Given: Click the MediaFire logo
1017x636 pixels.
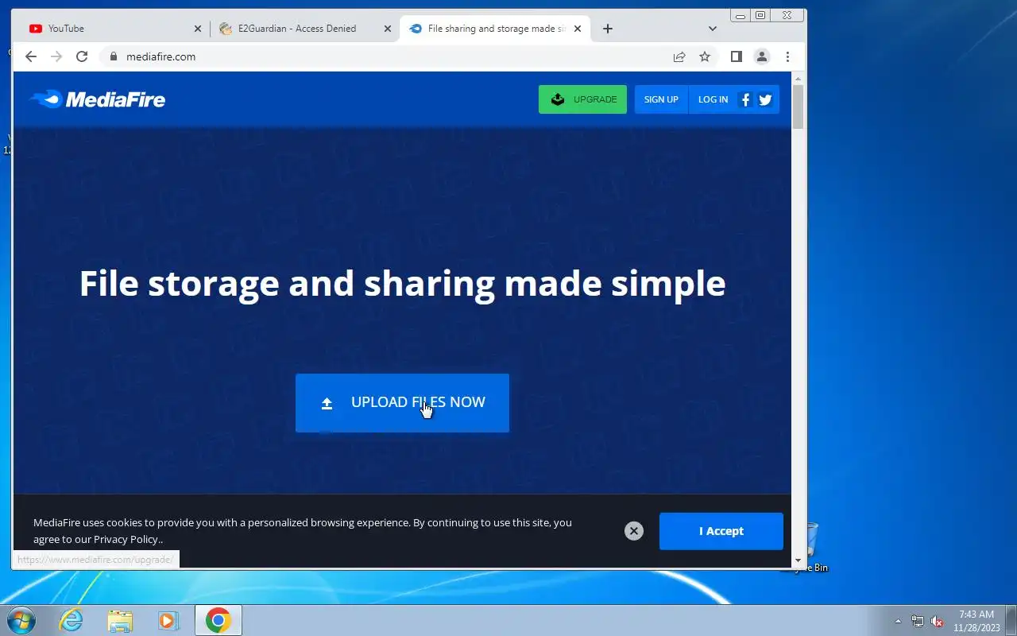Looking at the screenshot, I should (x=97, y=99).
